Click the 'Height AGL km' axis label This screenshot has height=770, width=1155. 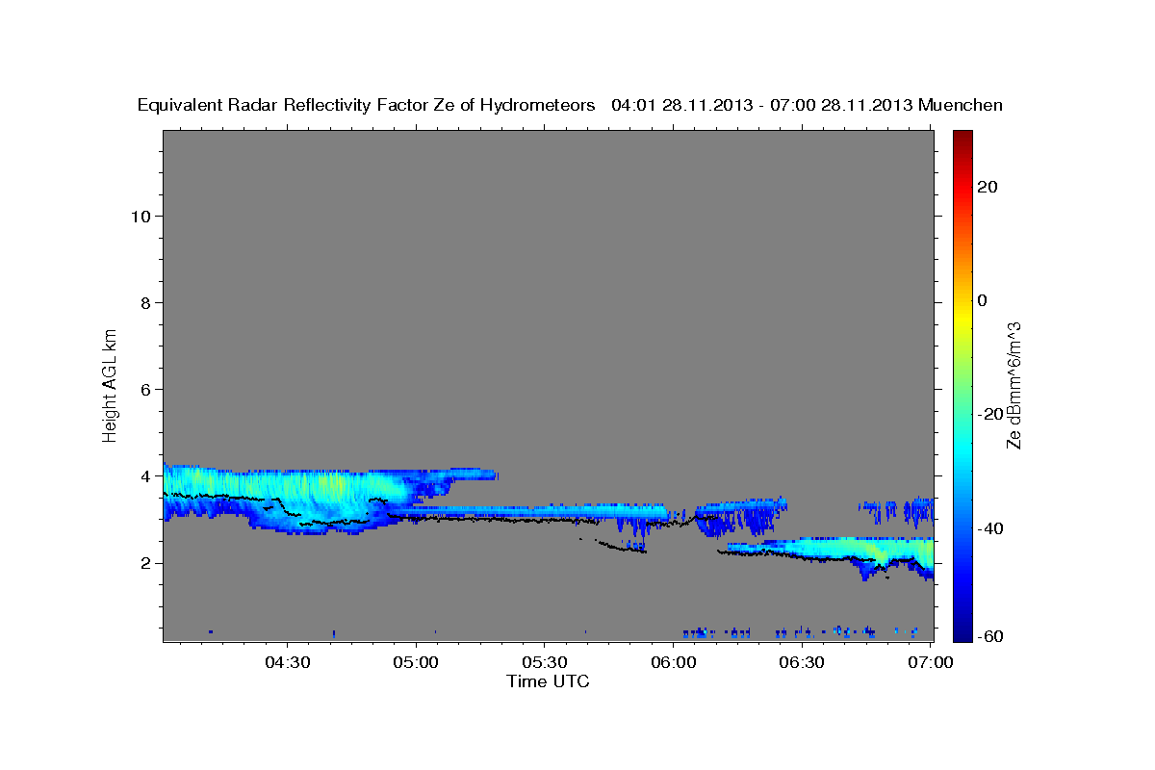[110, 384]
